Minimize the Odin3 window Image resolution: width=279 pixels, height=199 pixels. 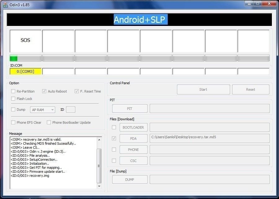click(x=249, y=3)
